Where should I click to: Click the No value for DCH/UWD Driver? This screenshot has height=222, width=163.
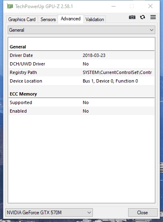tap(86, 64)
